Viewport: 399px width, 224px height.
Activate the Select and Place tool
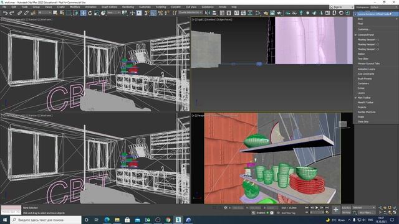tap(103, 13)
